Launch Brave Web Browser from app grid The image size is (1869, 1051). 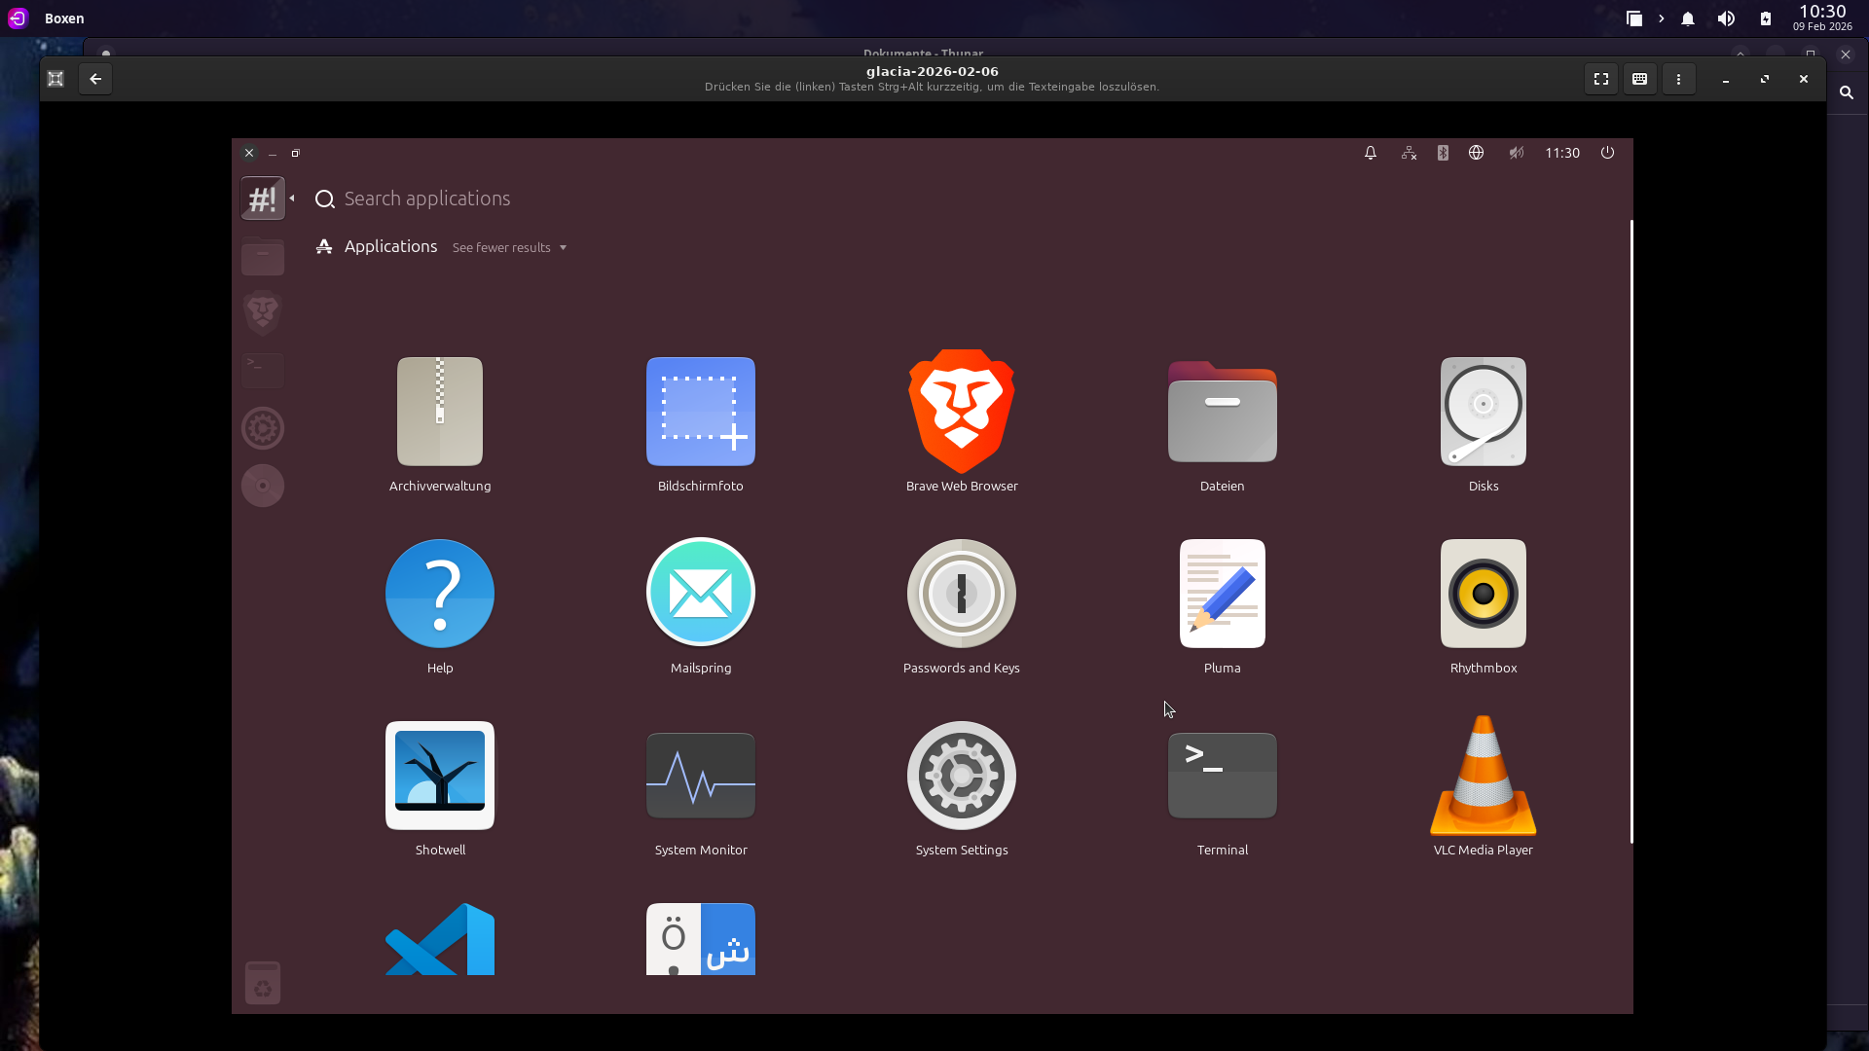pyautogui.click(x=961, y=413)
